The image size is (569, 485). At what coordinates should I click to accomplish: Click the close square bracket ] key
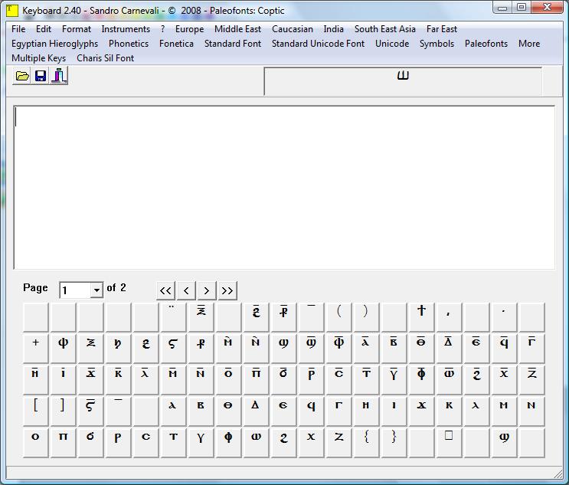(63, 411)
